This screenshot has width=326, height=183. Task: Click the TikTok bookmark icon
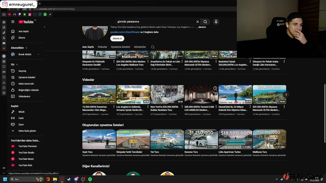[x=50, y=14]
